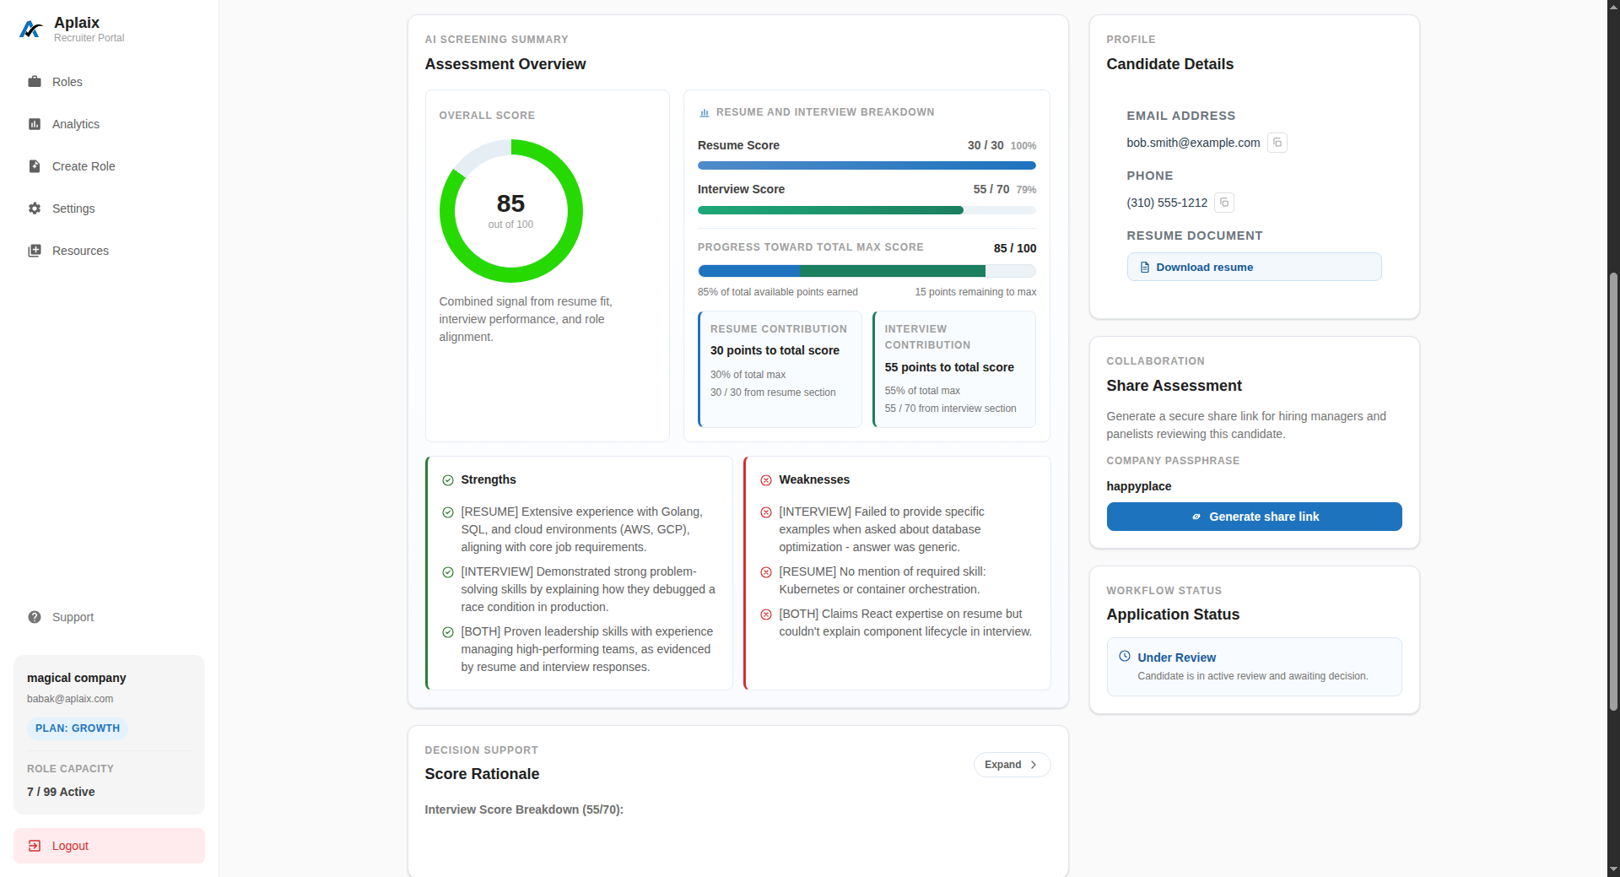
Task: Click the Logout exit icon
Action: [x=35, y=846]
